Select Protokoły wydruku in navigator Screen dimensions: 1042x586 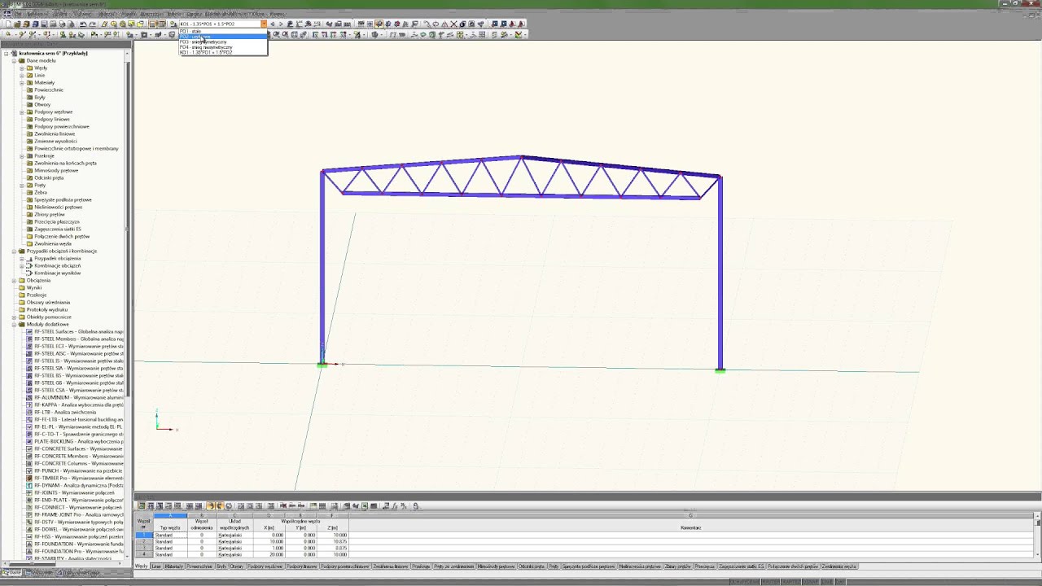pyautogui.click(x=47, y=309)
